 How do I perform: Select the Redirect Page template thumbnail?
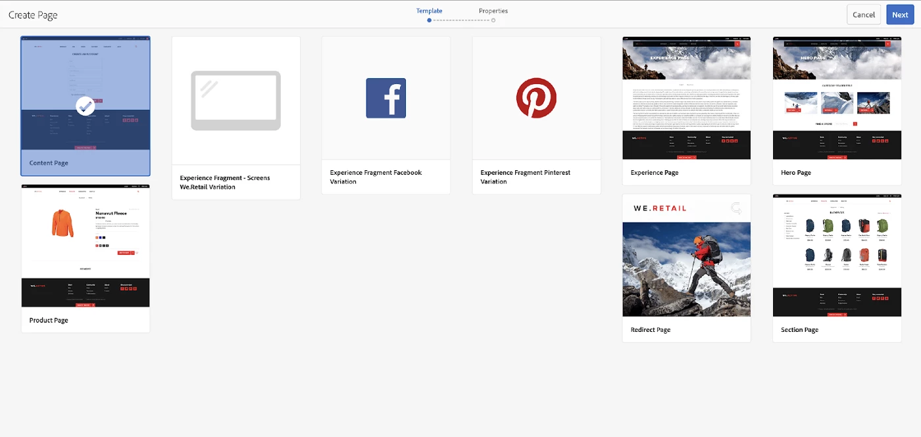point(687,256)
